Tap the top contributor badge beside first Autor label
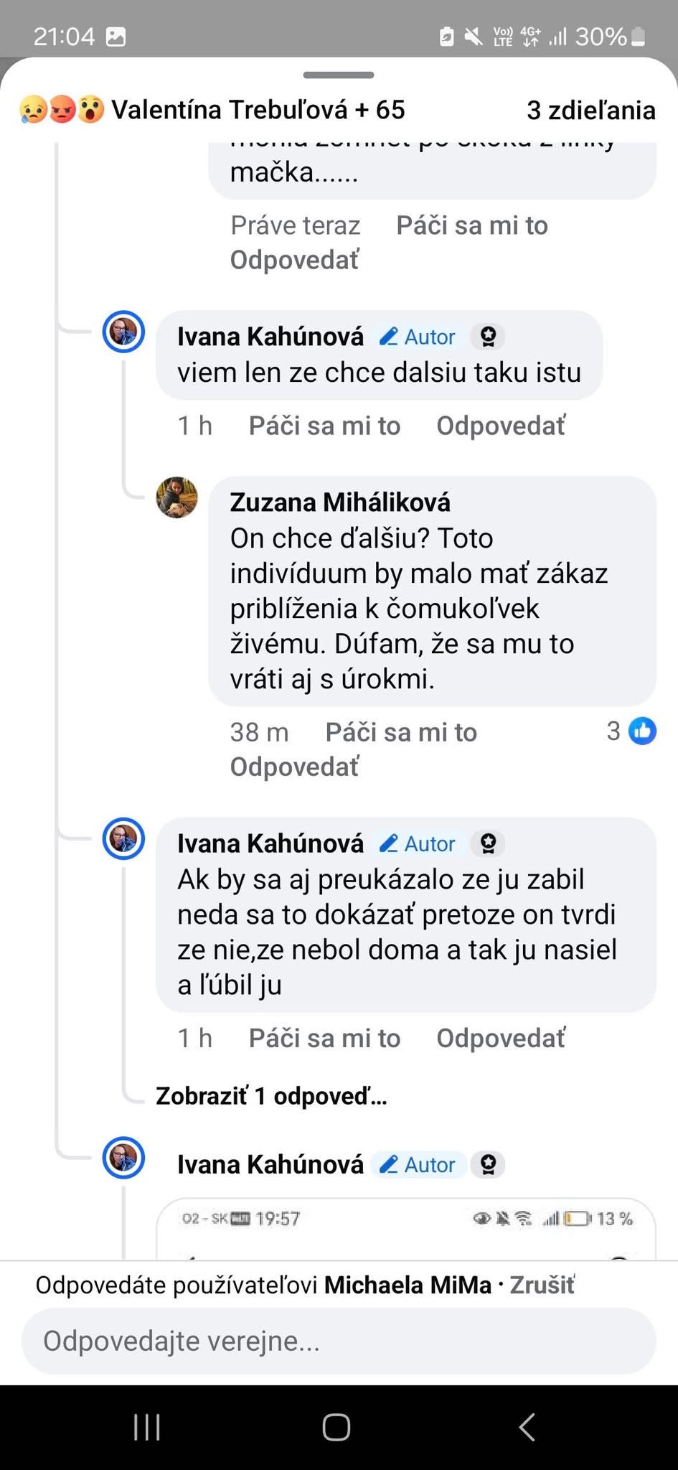Screen dimensions: 678x1470 coord(488,337)
